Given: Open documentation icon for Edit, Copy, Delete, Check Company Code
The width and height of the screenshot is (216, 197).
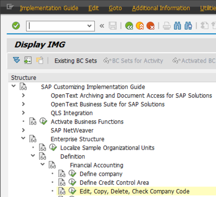Looking at the screenshot, I should 62,191.
